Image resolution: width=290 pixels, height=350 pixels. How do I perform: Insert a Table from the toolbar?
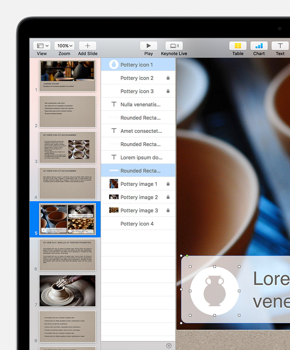[238, 46]
